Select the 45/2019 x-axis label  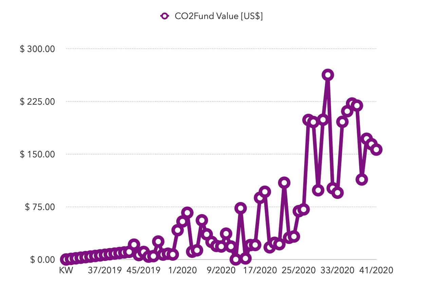click(x=144, y=270)
